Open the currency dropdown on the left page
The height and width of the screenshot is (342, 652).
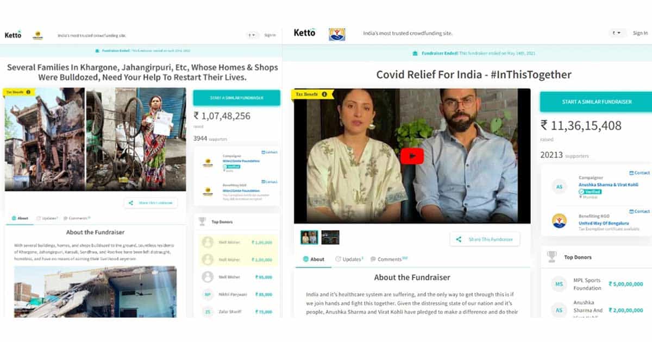tap(252, 35)
